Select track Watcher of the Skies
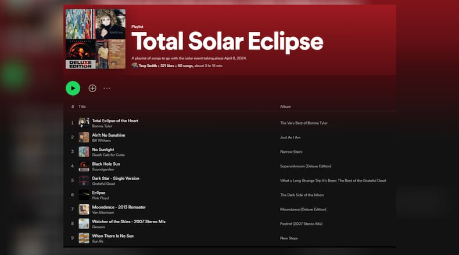The width and height of the screenshot is (459, 255). [x=128, y=222]
